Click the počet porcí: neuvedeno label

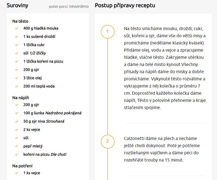pos(69,6)
